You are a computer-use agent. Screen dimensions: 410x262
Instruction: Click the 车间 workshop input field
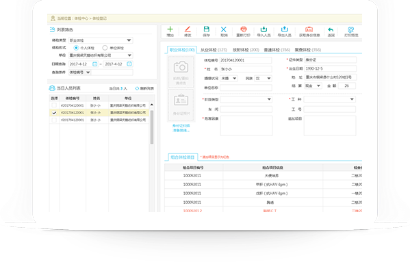(246, 109)
